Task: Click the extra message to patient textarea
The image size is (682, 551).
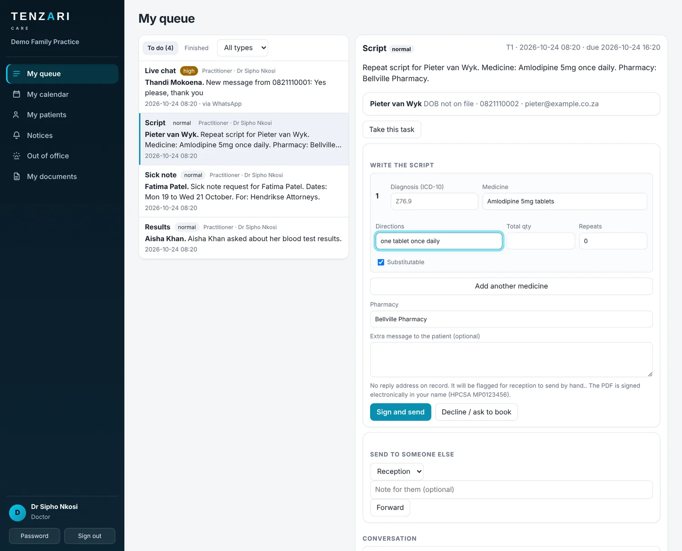Action: (511, 359)
